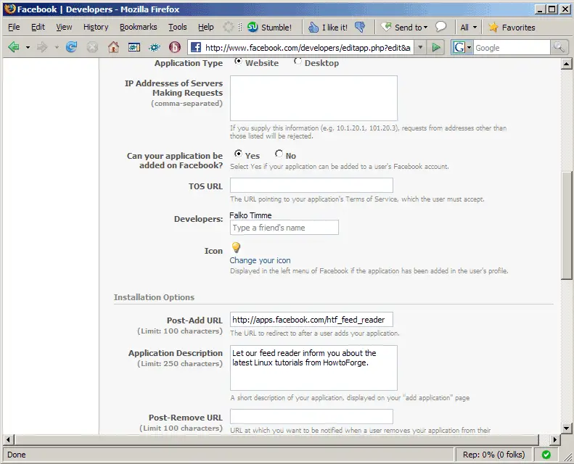
Task: Click the vertical scrollbar thumb
Action: click(x=566, y=225)
